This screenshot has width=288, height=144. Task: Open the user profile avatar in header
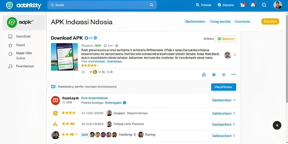click(x=278, y=5)
